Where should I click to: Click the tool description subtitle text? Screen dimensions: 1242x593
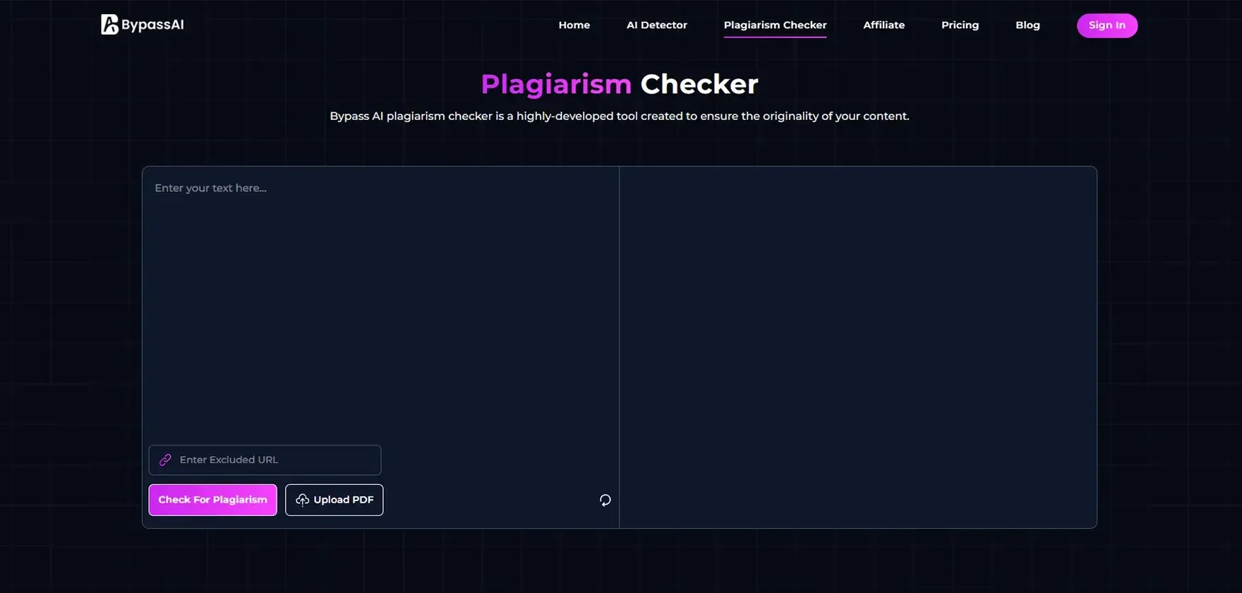tap(619, 116)
